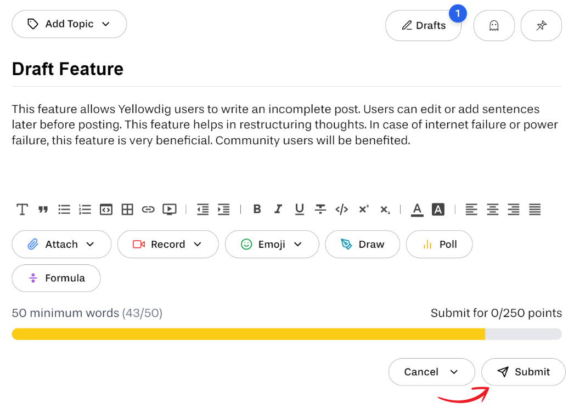Viewport: 574px width, 408px height.
Task: Open the Drafts list
Action: [x=424, y=26]
